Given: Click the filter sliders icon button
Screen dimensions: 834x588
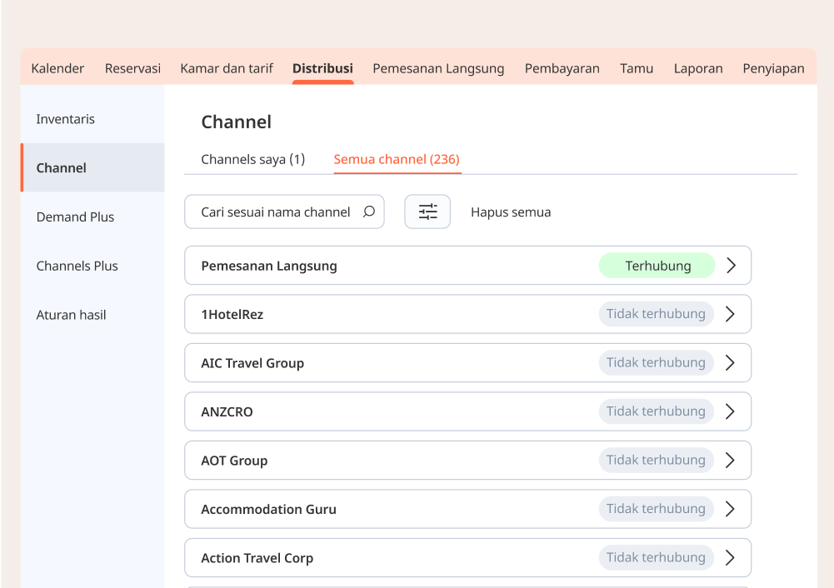Looking at the screenshot, I should [x=427, y=212].
